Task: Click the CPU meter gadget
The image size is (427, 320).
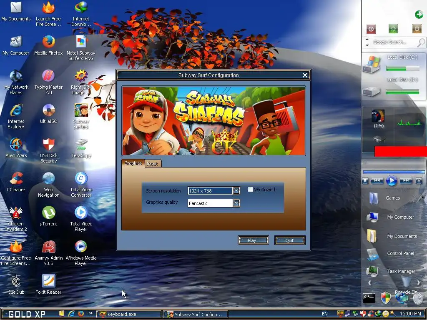Action: click(378, 118)
